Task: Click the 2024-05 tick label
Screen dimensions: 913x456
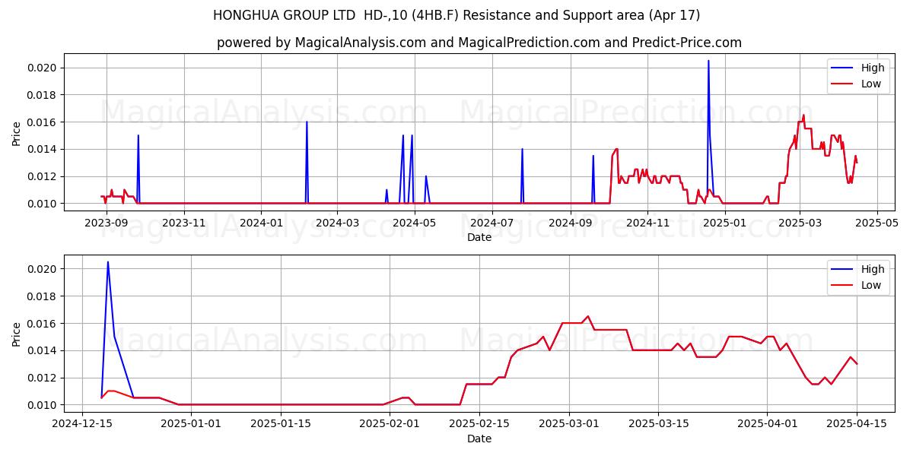Action: (415, 223)
